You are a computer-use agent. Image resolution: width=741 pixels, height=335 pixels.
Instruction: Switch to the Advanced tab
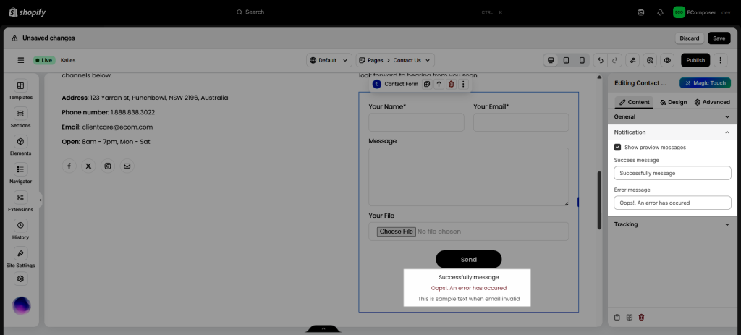[x=712, y=102]
